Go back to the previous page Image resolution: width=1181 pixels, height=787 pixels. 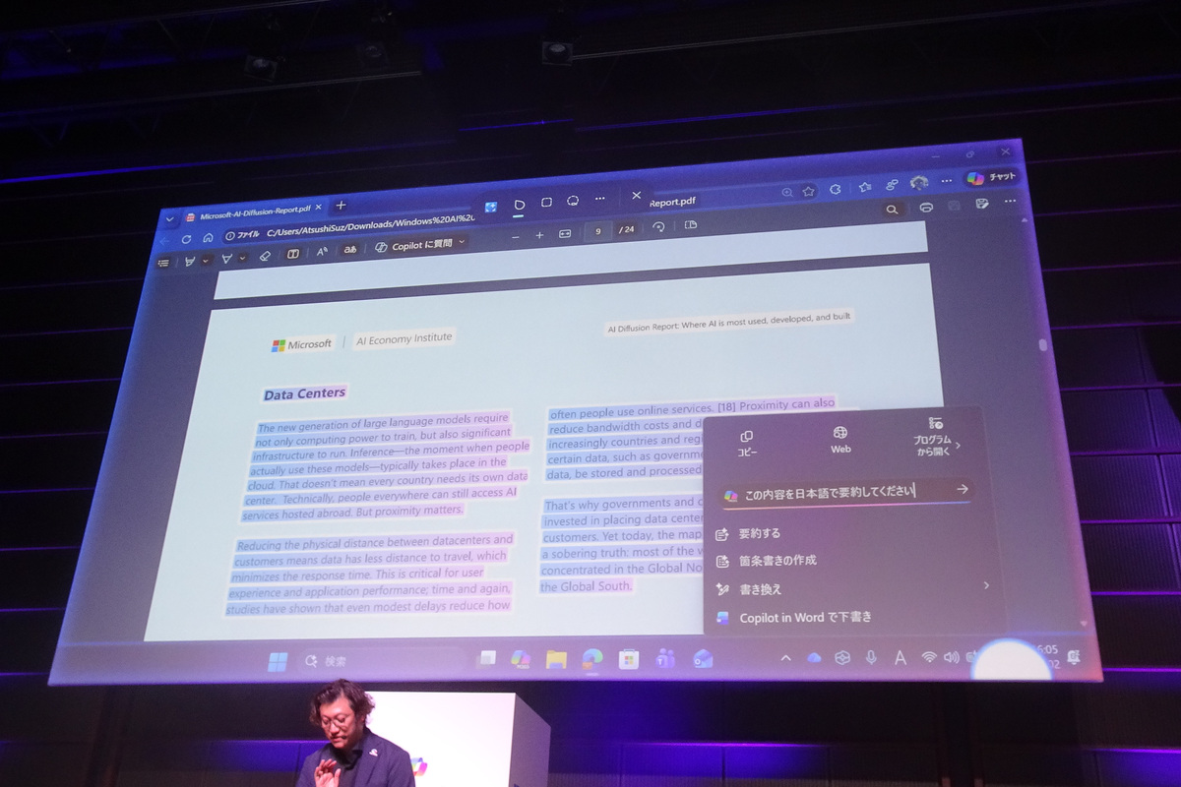(x=163, y=239)
